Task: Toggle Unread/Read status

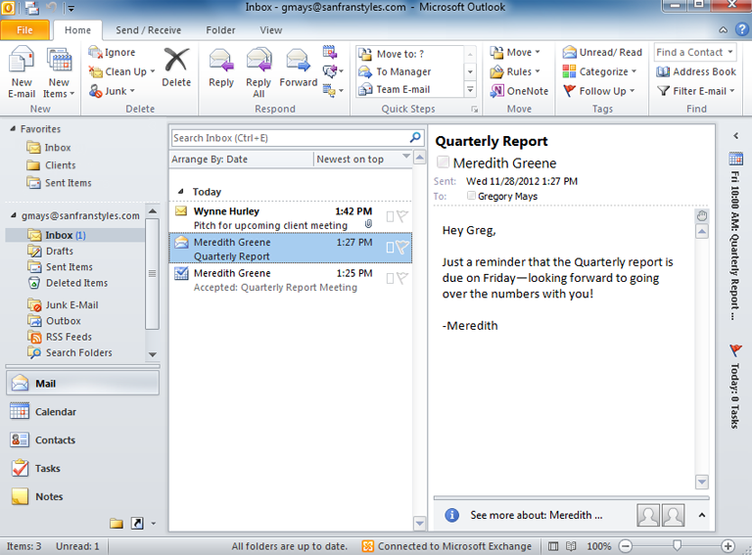Action: pos(602,52)
